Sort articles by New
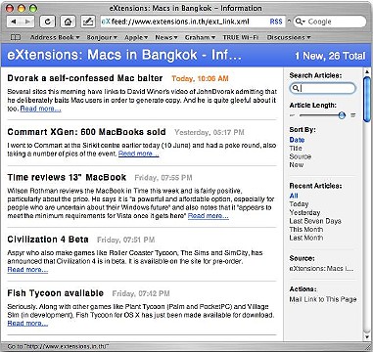Screen dimensions: 373x352 pos(297,165)
